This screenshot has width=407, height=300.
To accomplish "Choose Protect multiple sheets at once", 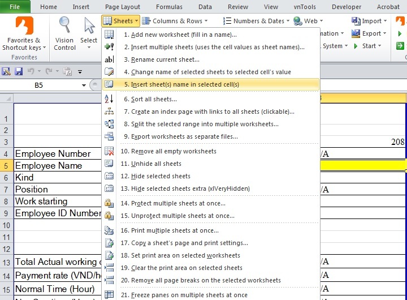I will point(211,203).
